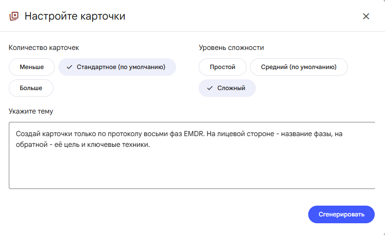This screenshot has width=385, height=235.
Task: Click the flashcards icon beside the dialog title
Action: 14,16
